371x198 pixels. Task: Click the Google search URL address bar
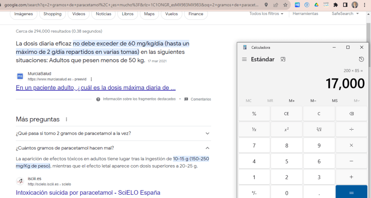130,5
